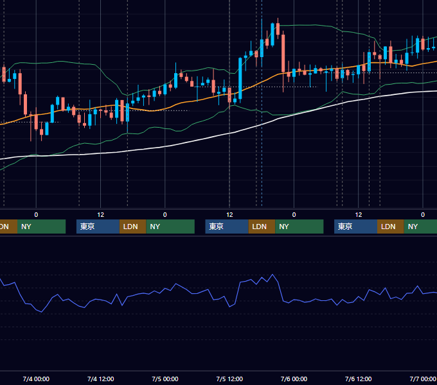Click the 東京 session block for 7/6
The image size is (437, 385).
click(356, 227)
